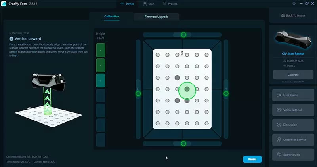Contact Customer Service
This screenshot has height=167, width=317.
coord(293,140)
